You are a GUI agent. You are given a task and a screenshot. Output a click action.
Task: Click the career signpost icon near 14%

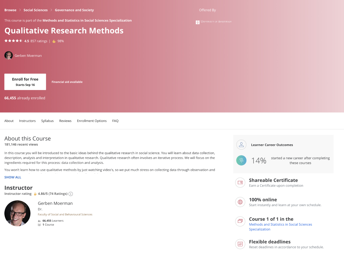pos(241,160)
